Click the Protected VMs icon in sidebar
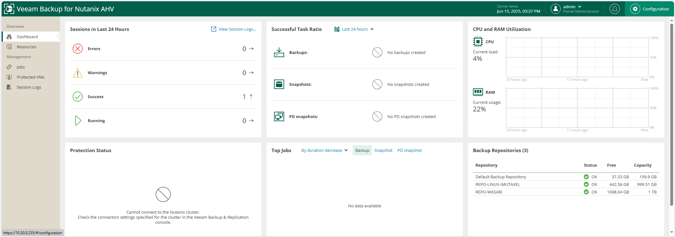The width and height of the screenshot is (675, 237). point(9,77)
